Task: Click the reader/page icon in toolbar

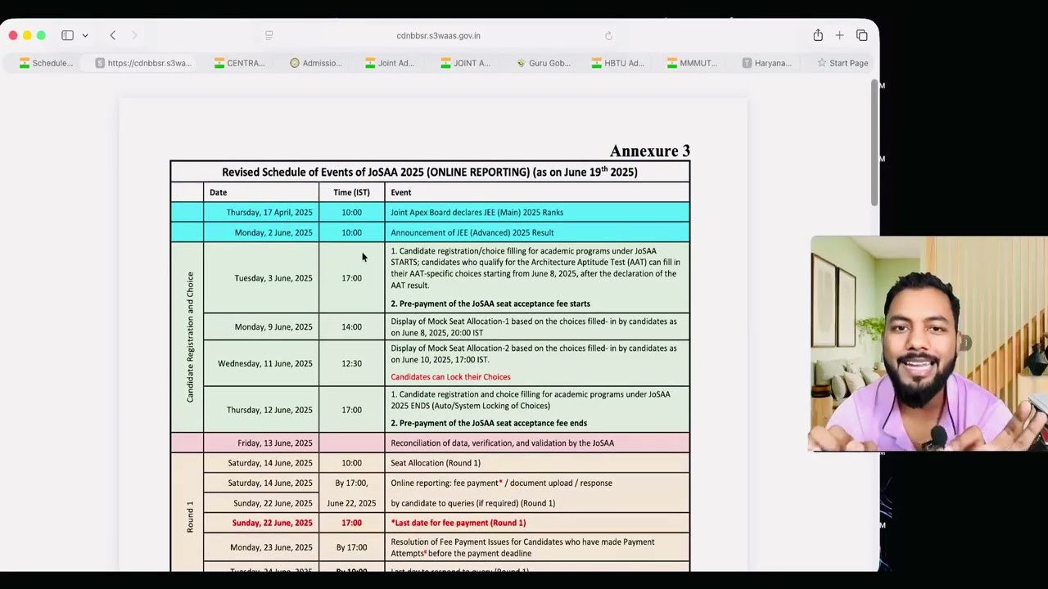Action: pyautogui.click(x=269, y=35)
